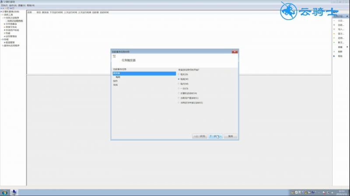Select 磁盘管理 tree node
The width and height of the screenshot is (350, 196).
10,42
